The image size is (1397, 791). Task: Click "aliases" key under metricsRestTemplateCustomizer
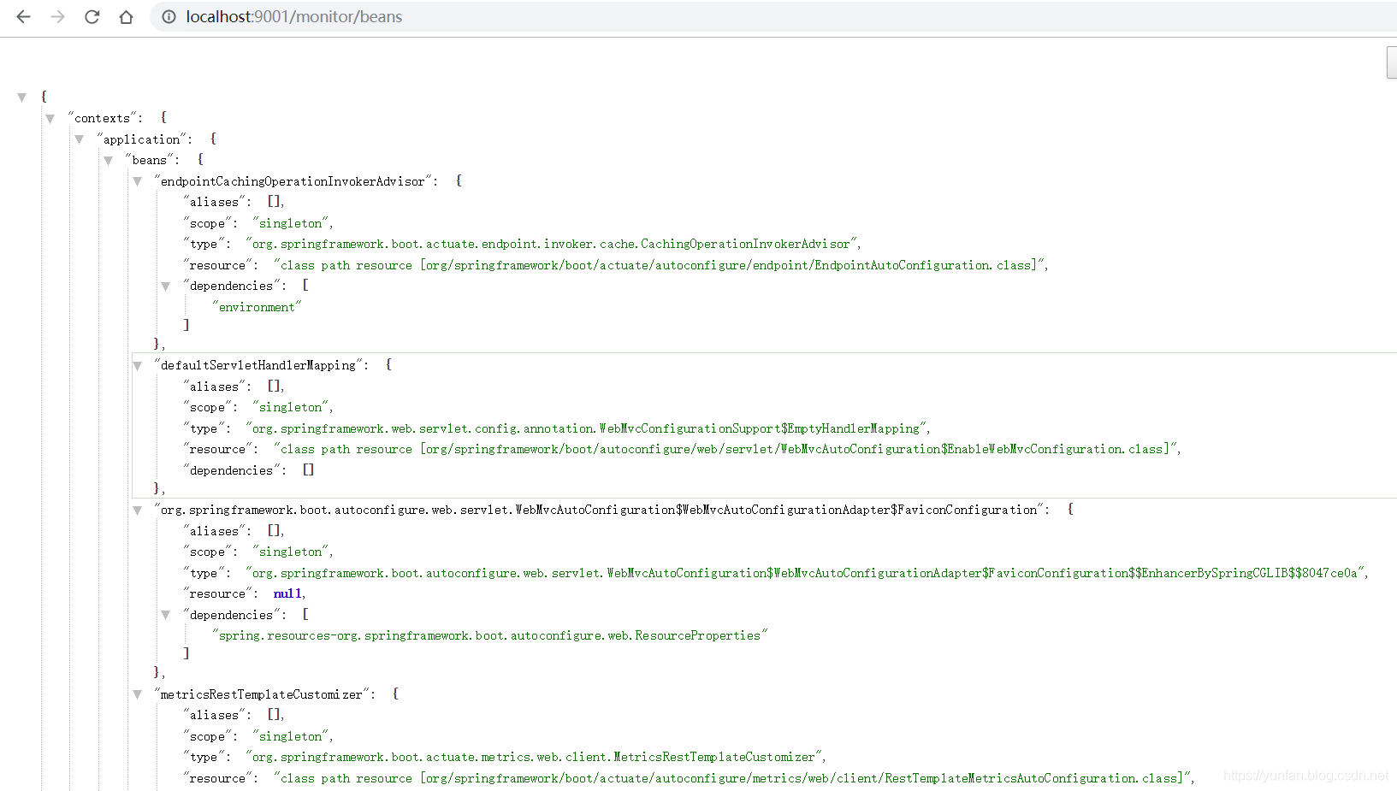pyautogui.click(x=214, y=715)
